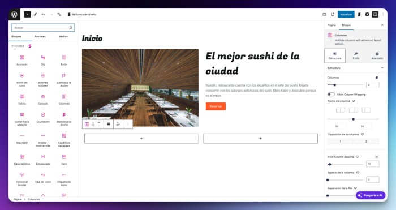Switch to the Página sidebar tab
The image size is (396, 210).
tap(332, 25)
